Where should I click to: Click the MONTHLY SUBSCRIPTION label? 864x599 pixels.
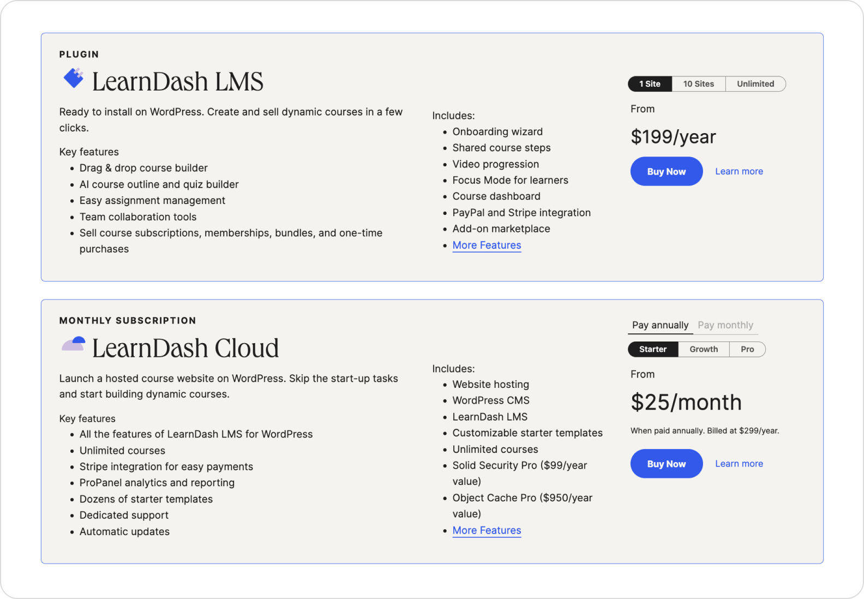128,321
